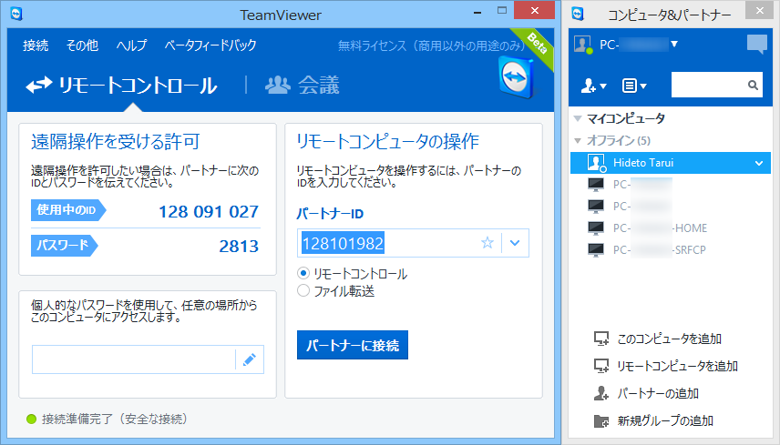The image size is (780, 445).
Task: Click password value 2813
Action: click(x=239, y=246)
